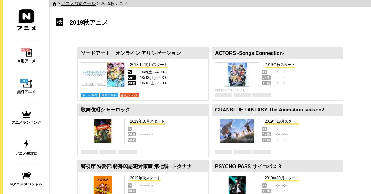The width and height of the screenshot is (371, 194).
Task: Open the 歌舞伎町シャーロック title
Action: pos(105,110)
